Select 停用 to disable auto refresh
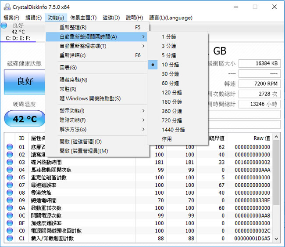 [167, 139]
